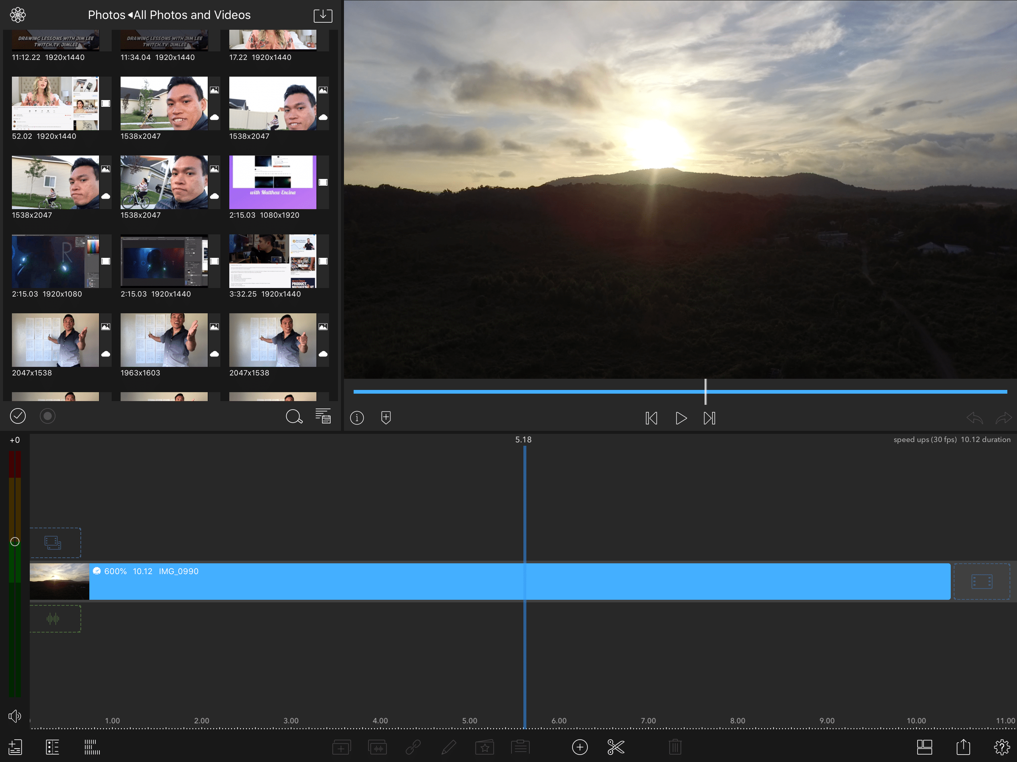The width and height of the screenshot is (1017, 762).
Task: Open the project settings gear icon
Action: (1003, 747)
